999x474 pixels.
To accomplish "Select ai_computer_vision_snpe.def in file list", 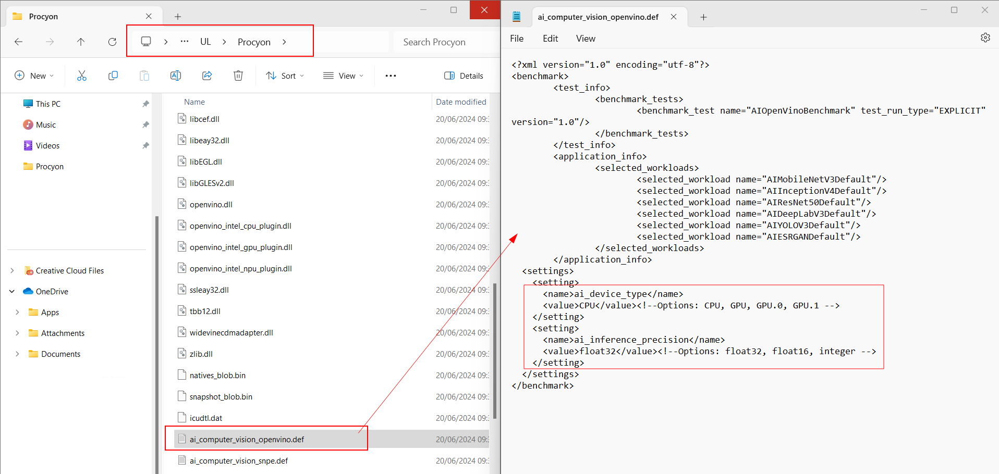I will [x=238, y=460].
